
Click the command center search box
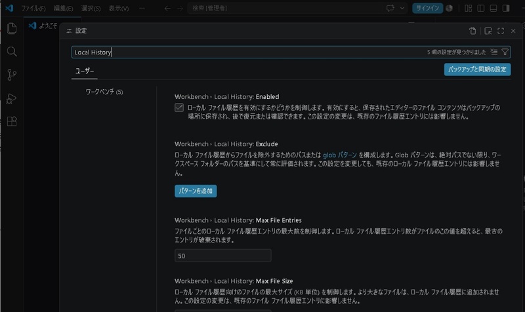pyautogui.click(x=285, y=8)
